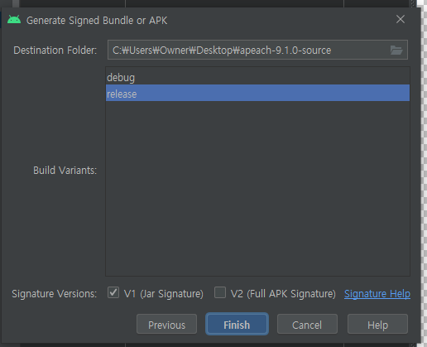Image resolution: width=427 pixels, height=347 pixels.
Task: Select the debug build variant
Action: coord(257,77)
